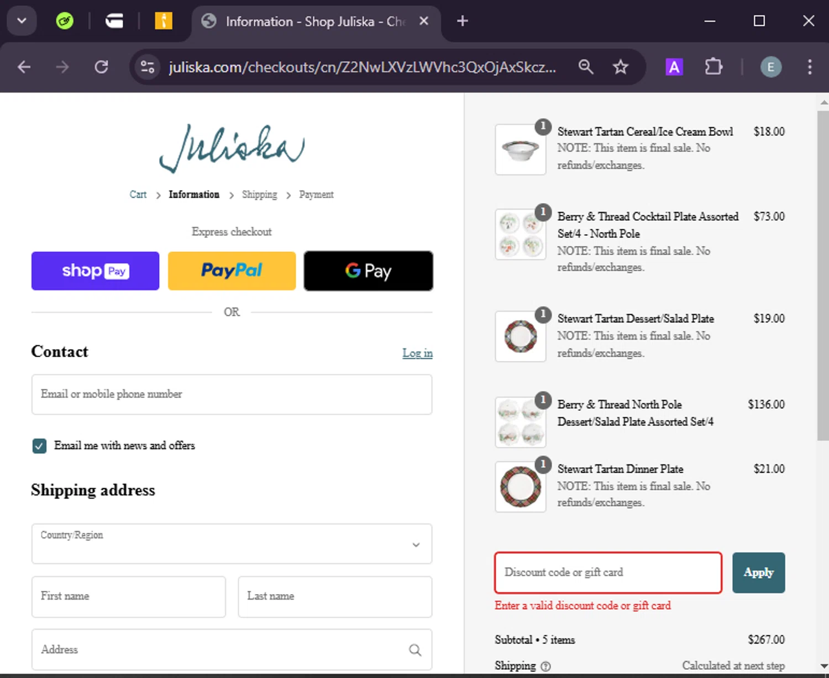Click the Shipping breadcrumb step
Screen dimensions: 829x678
coord(260,194)
